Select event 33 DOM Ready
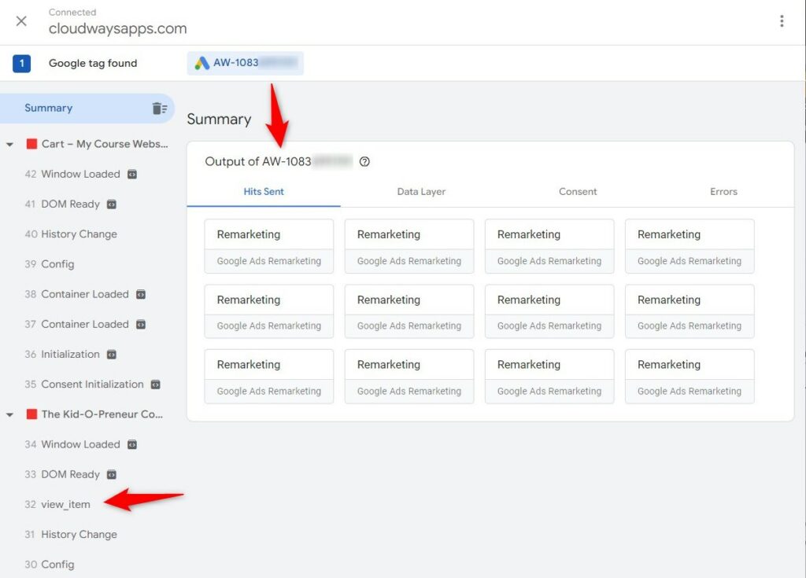 coord(62,474)
